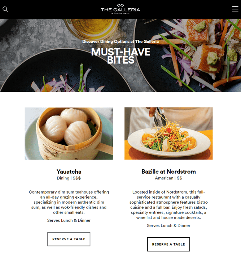The width and height of the screenshot is (241, 254).
Task: Click the glass of golden oil in banner
Action: tap(92, 27)
